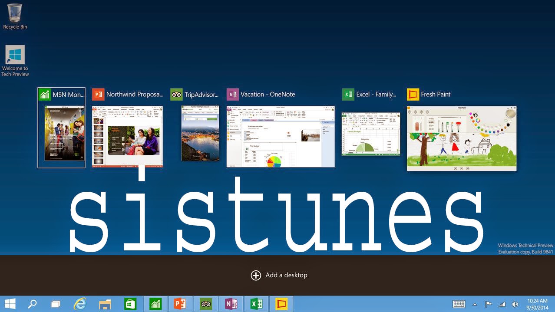Click TripAdvisor icon on taskbar

[x=206, y=304]
